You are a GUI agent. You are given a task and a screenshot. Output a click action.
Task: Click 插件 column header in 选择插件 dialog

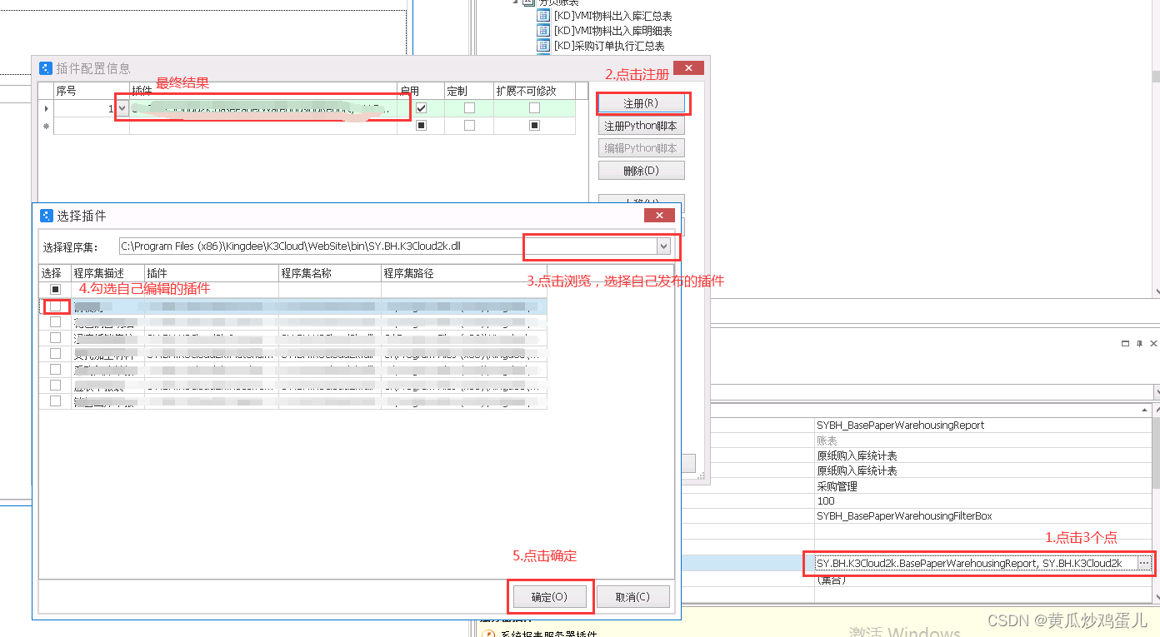point(212,273)
